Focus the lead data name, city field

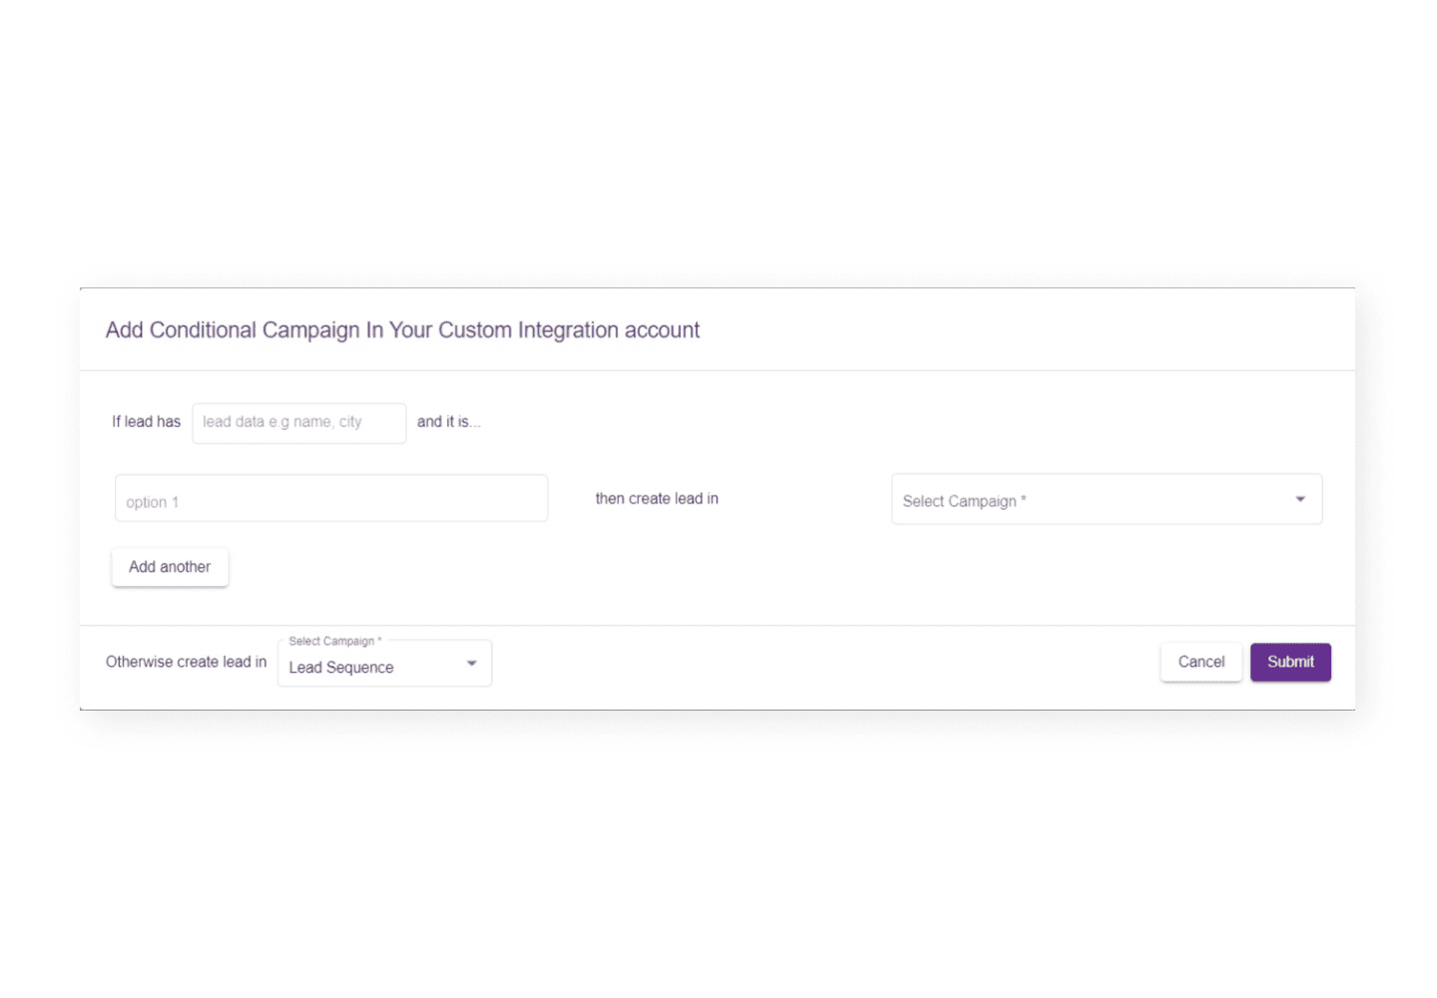click(298, 422)
